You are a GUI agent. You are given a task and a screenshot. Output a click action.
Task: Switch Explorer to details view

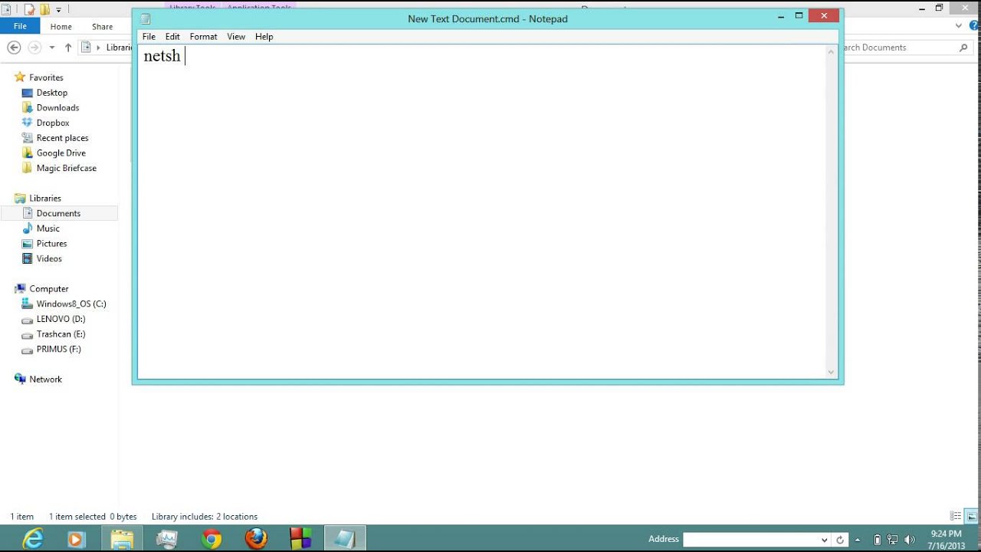pyautogui.click(x=955, y=517)
